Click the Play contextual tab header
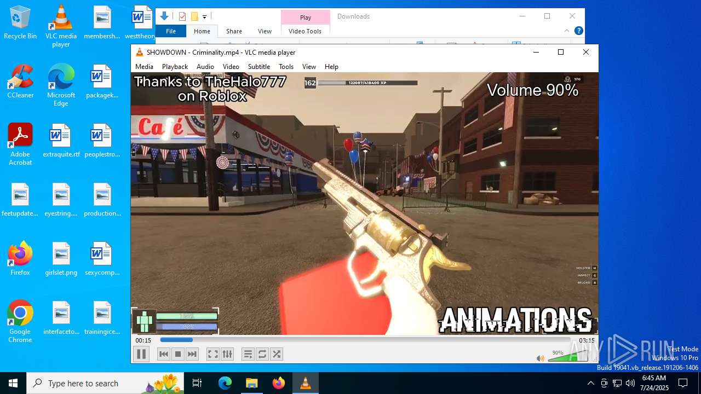 306,18
